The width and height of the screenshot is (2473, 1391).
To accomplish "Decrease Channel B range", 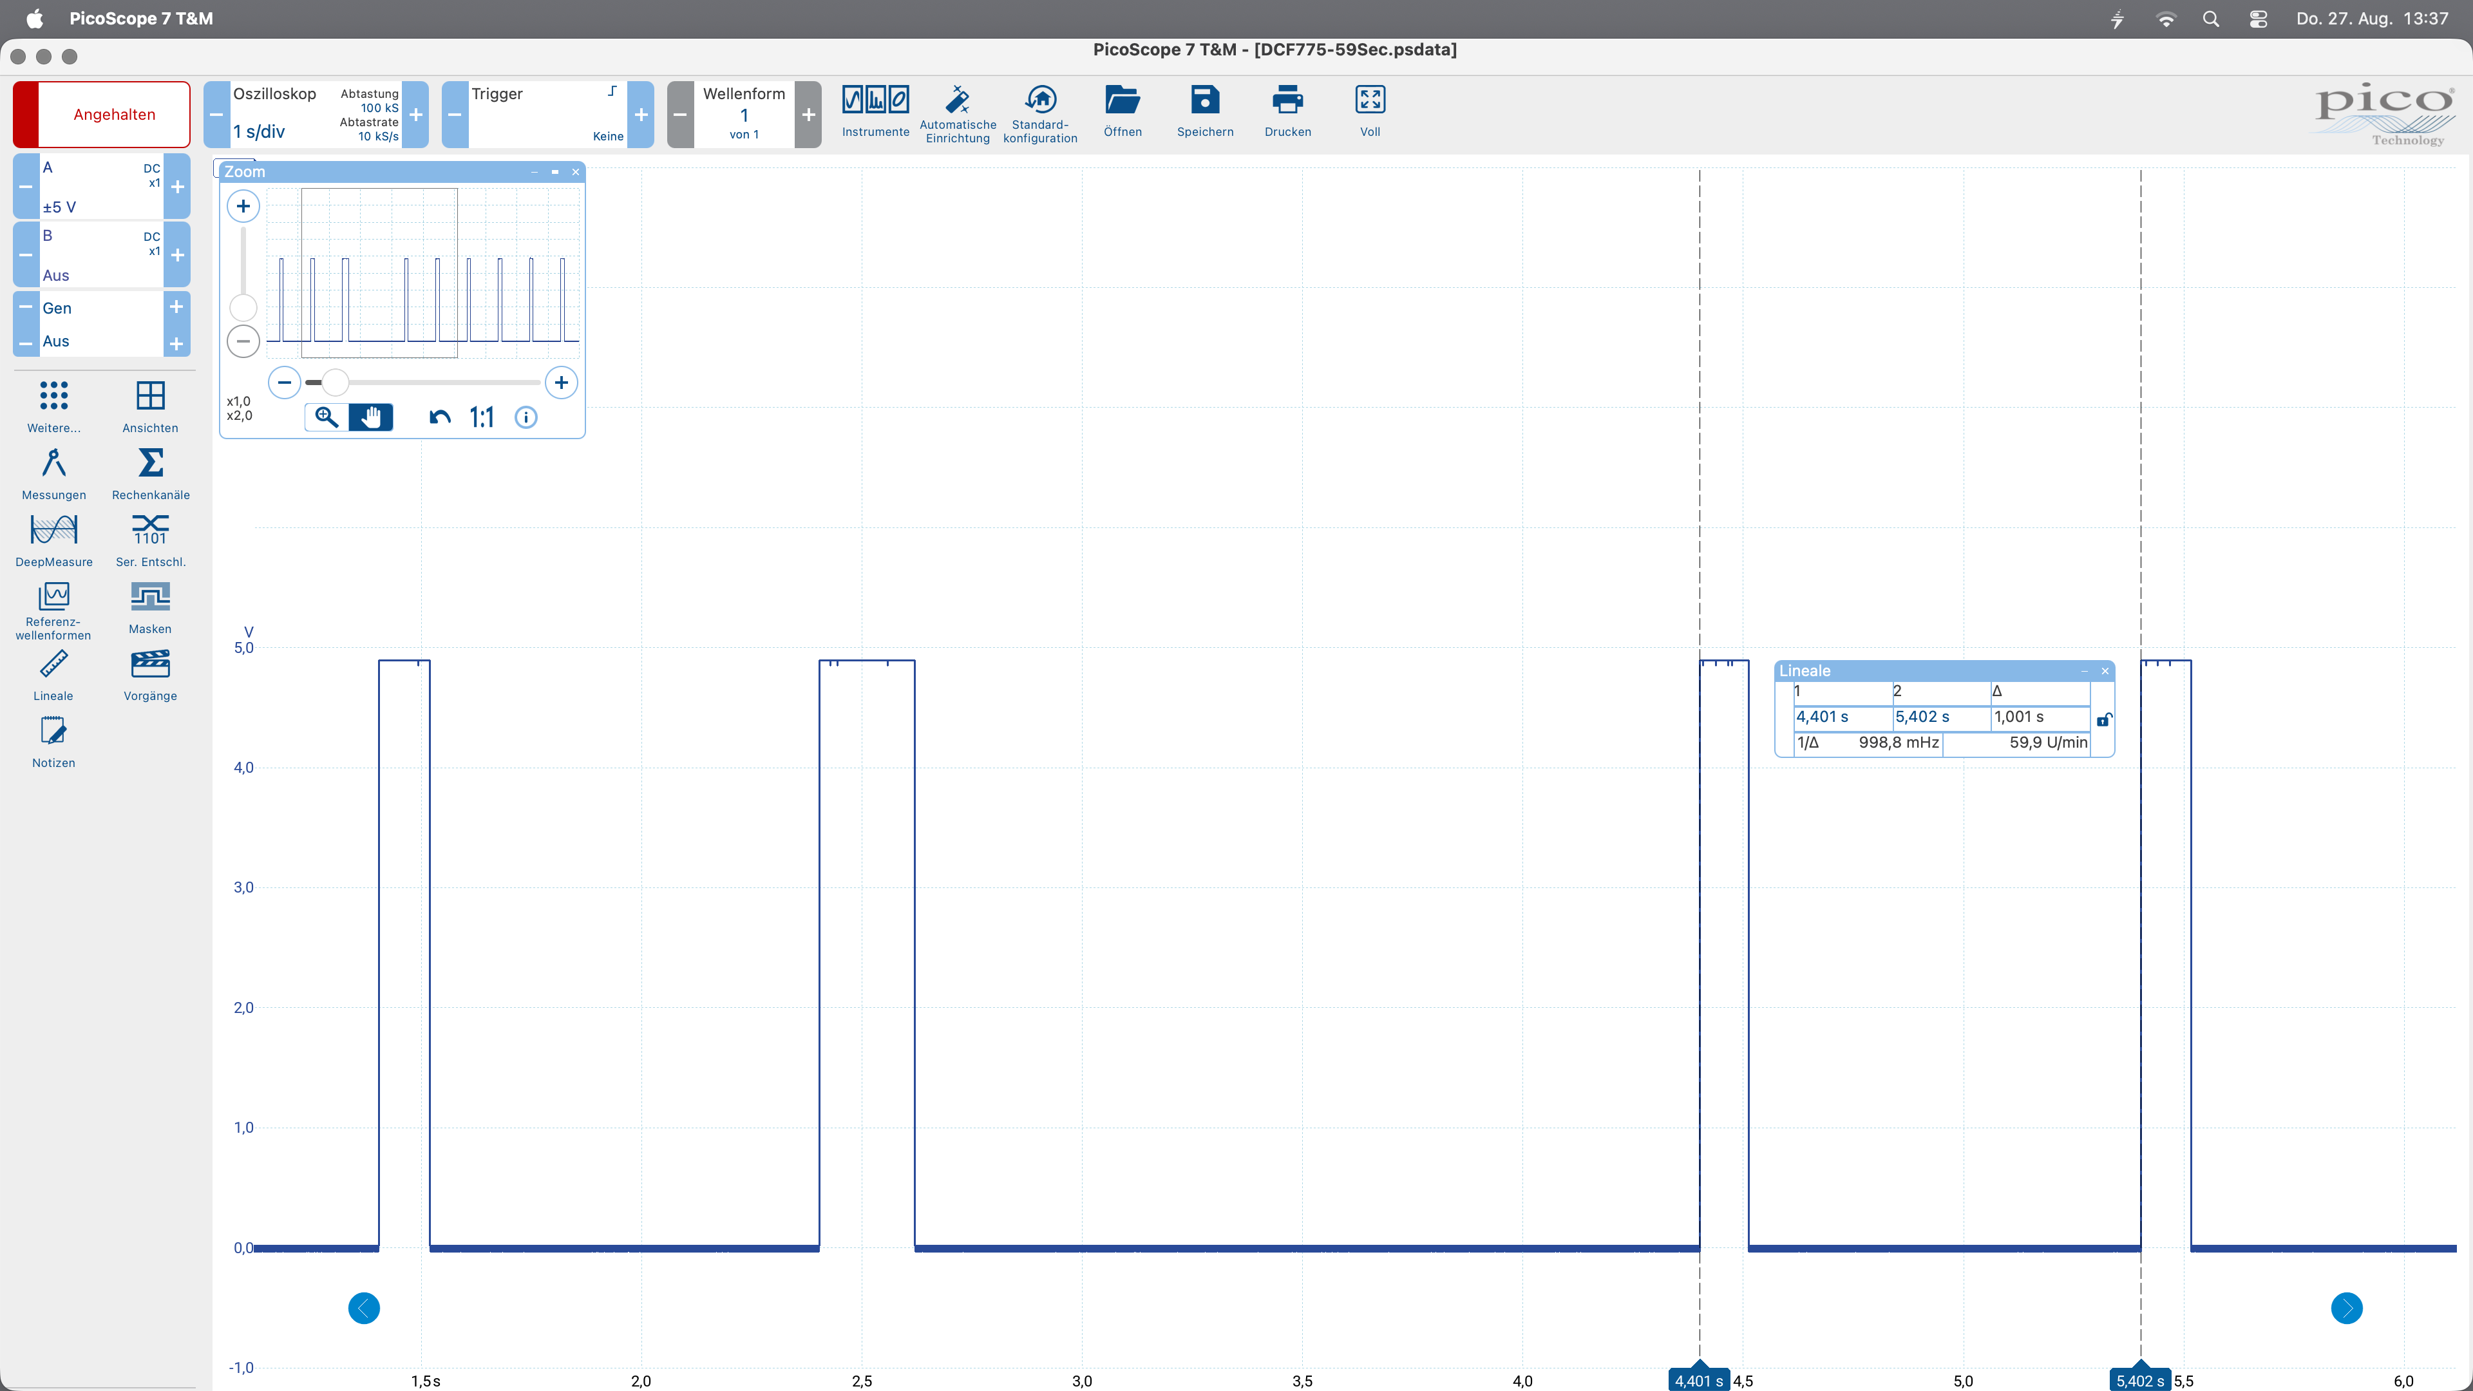I will click(x=26, y=254).
